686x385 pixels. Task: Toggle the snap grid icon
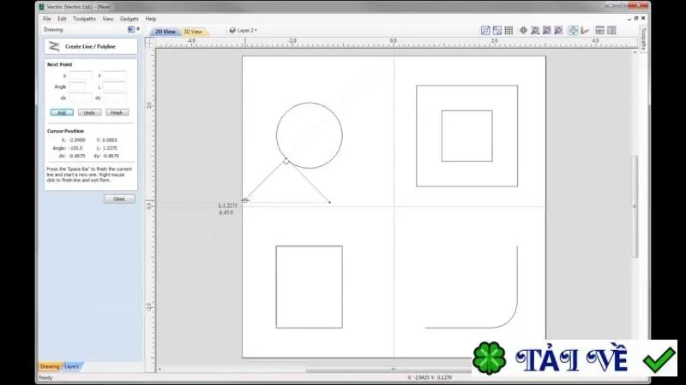(x=508, y=30)
